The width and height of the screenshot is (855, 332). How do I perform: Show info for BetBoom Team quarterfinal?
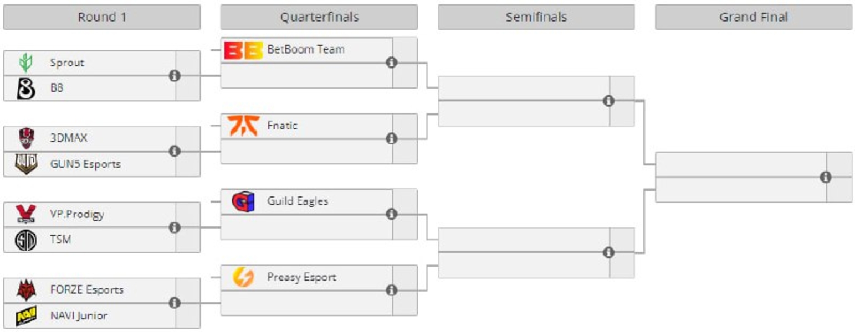pos(392,63)
